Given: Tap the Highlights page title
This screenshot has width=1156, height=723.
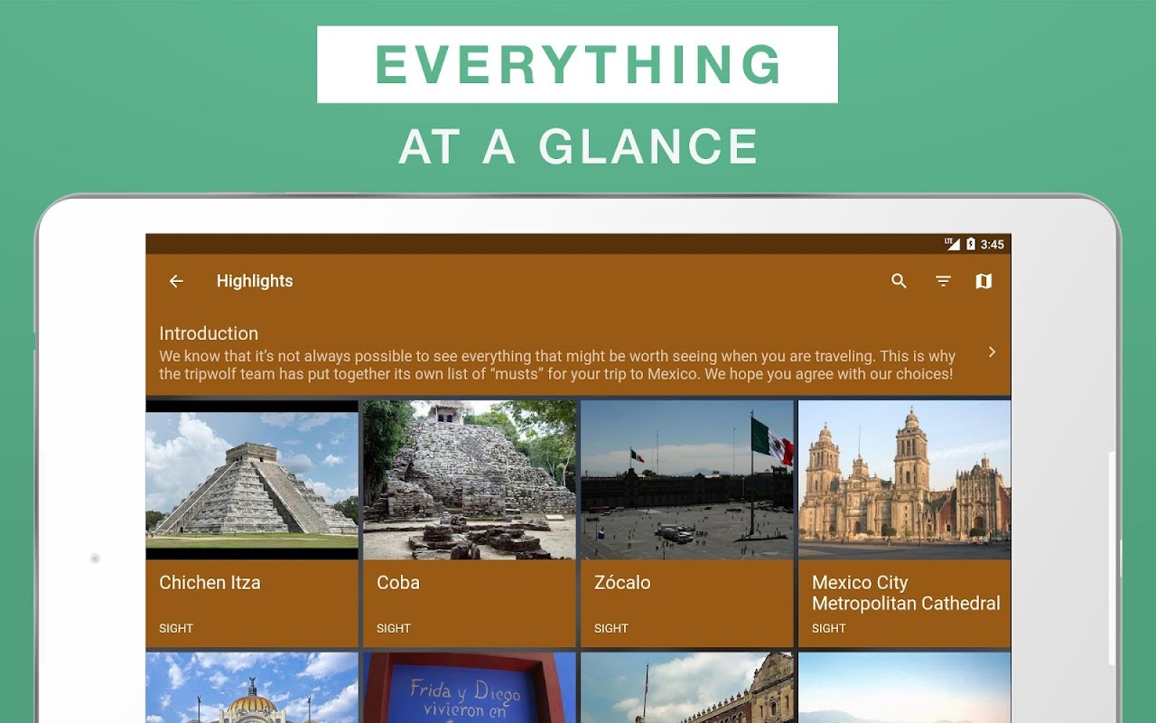Looking at the screenshot, I should pos(255,281).
